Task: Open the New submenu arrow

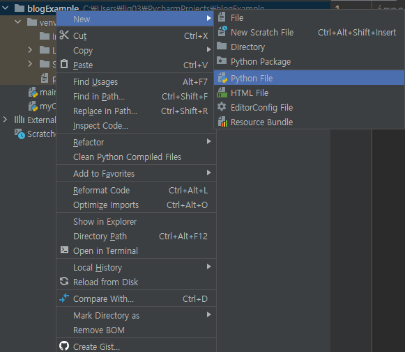Action: click(x=208, y=18)
